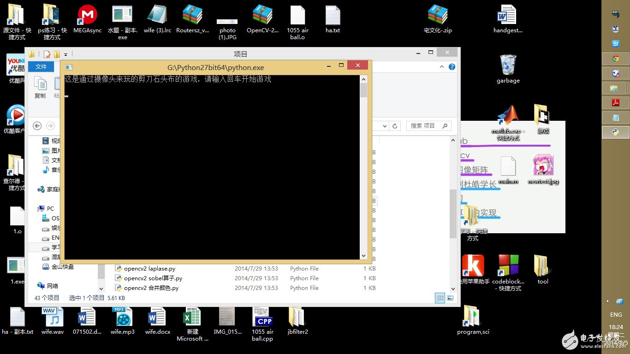Switch to the large icons view layout

click(450, 298)
